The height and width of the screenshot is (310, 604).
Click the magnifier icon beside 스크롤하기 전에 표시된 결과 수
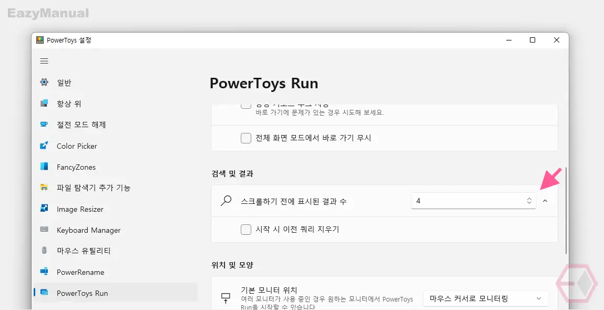227,201
